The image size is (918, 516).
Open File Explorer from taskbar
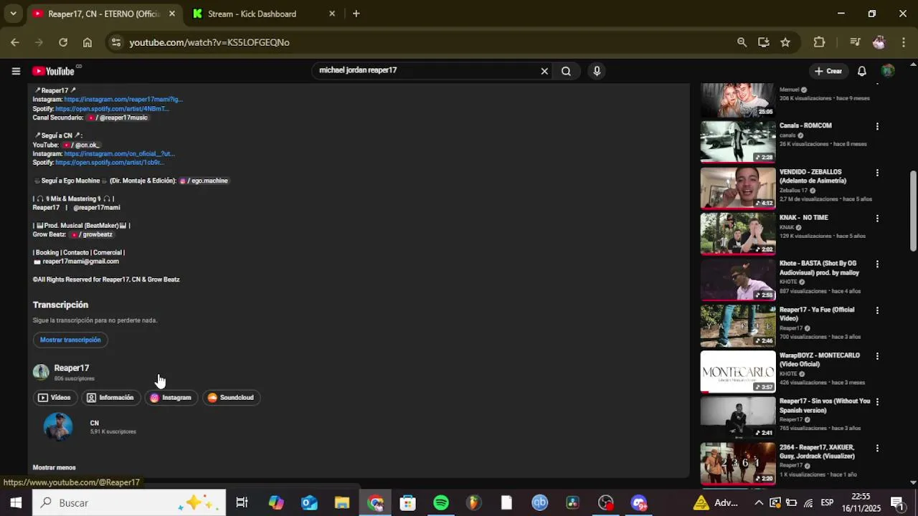(x=342, y=502)
